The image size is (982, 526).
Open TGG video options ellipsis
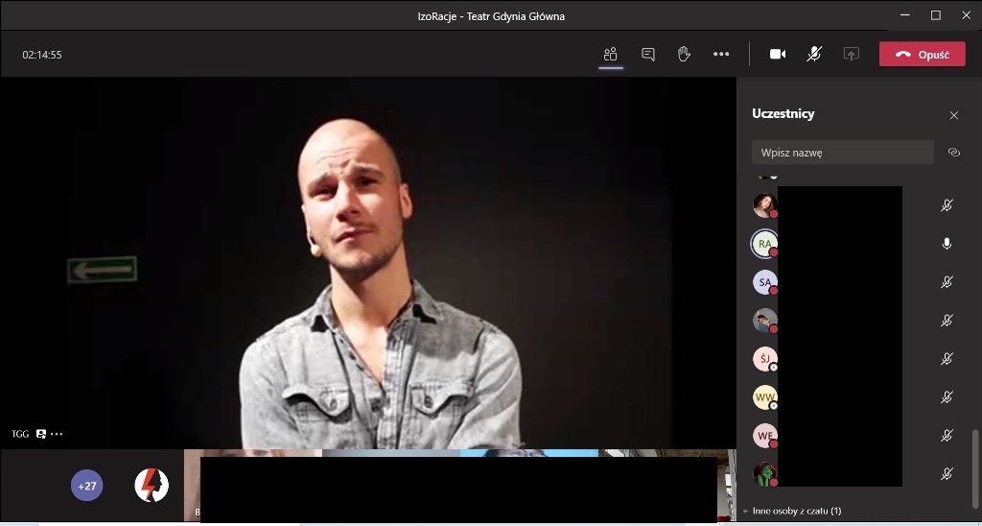[x=57, y=434]
